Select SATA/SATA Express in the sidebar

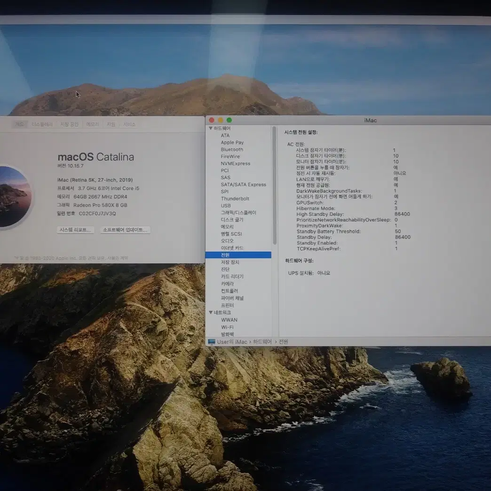point(243,185)
